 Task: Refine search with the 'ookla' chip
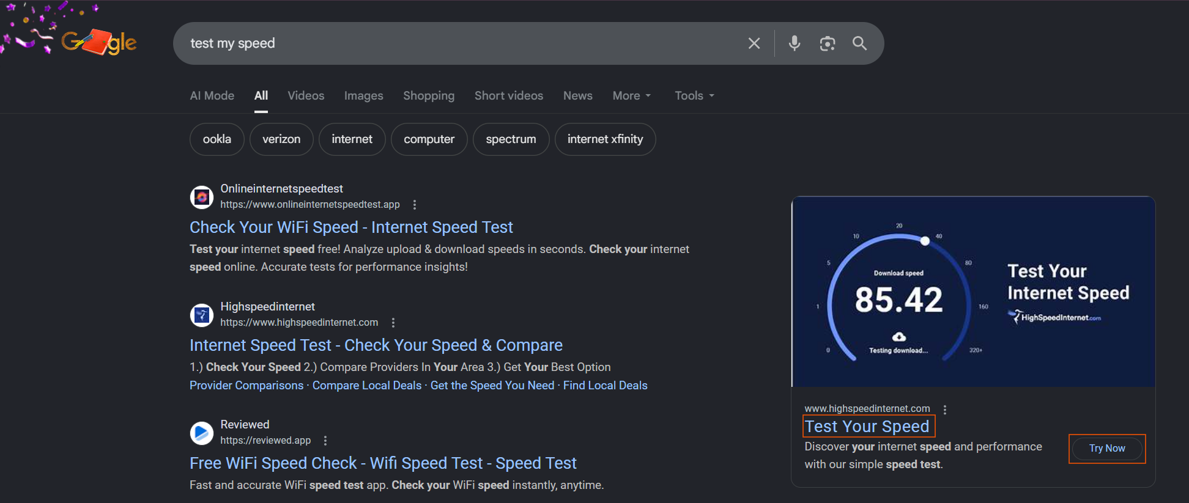point(217,139)
